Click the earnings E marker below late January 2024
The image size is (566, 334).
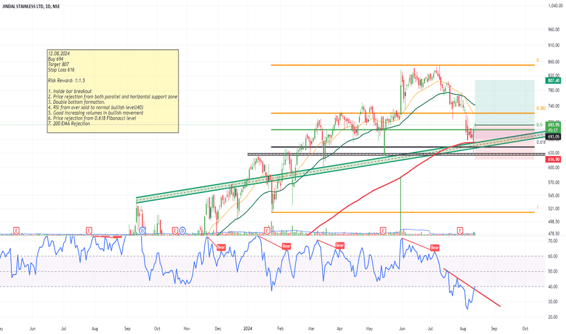tap(267, 230)
